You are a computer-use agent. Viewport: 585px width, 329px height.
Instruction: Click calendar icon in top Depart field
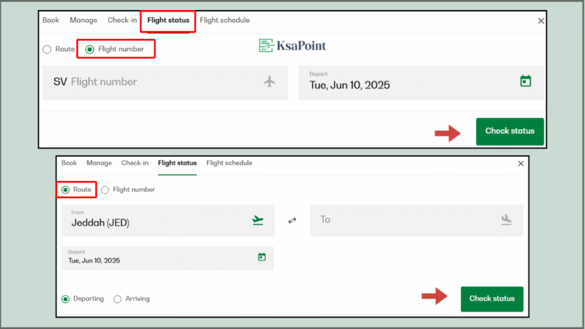tap(525, 81)
